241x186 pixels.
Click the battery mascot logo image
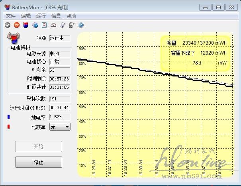pos(14,38)
